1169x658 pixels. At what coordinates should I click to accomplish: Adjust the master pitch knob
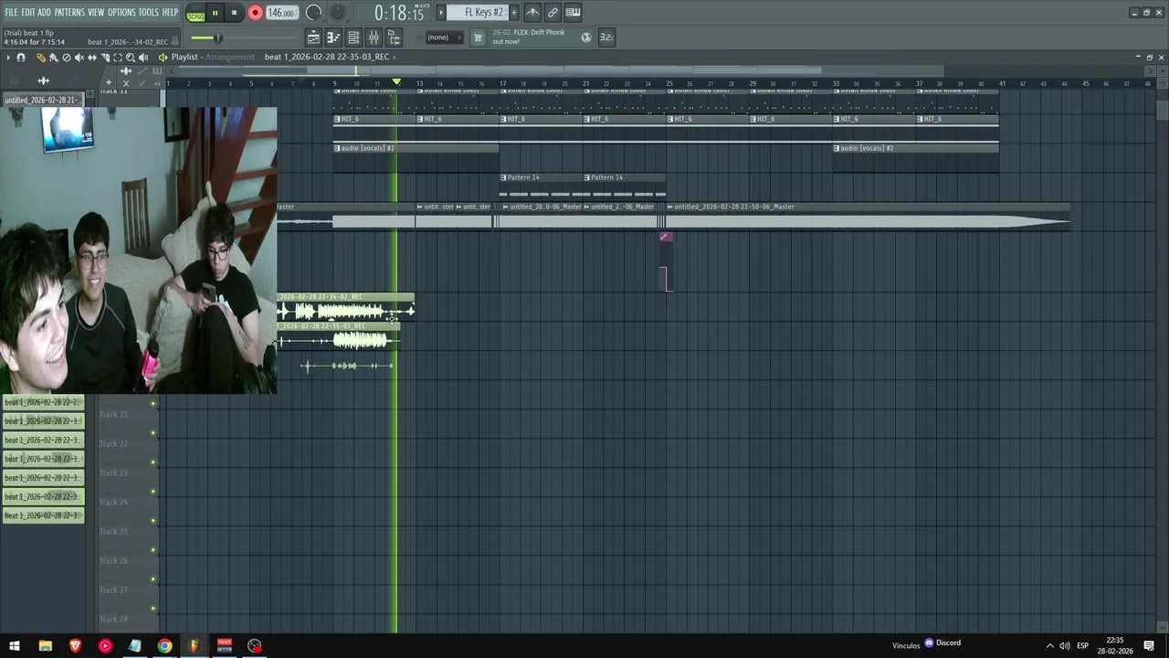pos(338,12)
